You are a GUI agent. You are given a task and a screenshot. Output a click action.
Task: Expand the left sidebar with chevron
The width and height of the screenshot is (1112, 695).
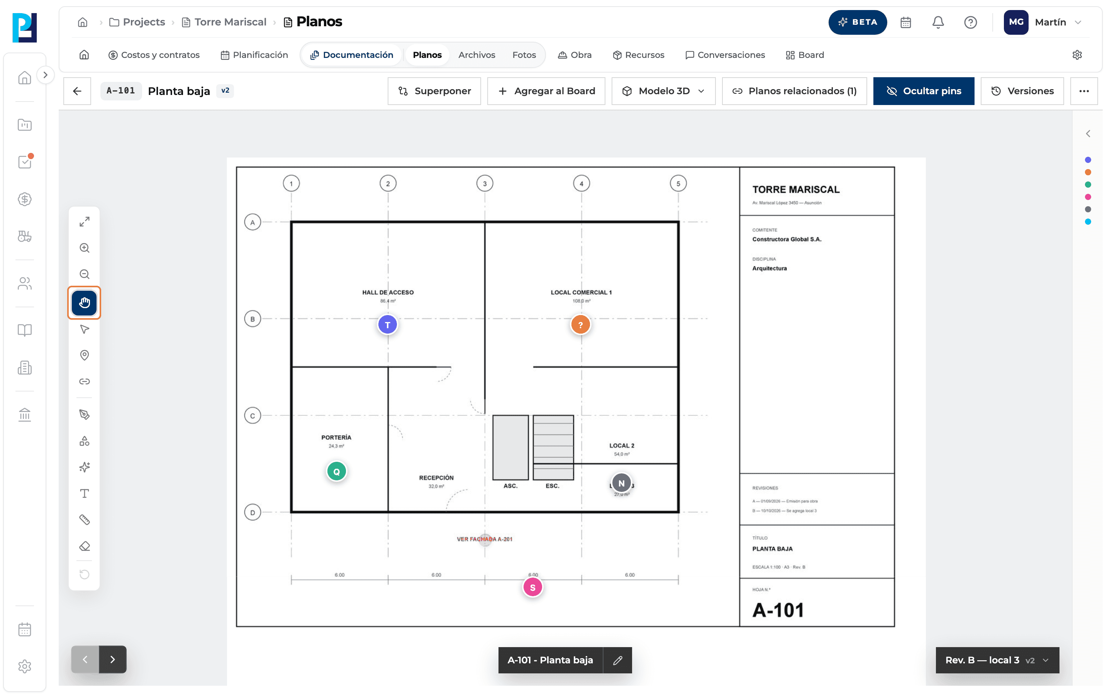click(x=45, y=75)
